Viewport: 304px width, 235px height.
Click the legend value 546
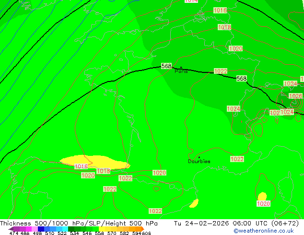tap(87, 233)
